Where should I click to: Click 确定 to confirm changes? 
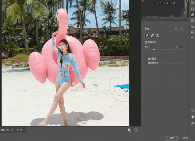pyautogui.click(x=172, y=138)
